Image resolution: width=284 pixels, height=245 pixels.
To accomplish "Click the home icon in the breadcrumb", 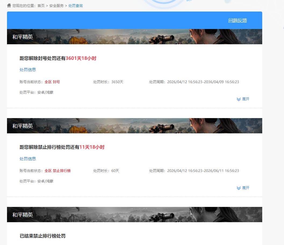I will pos(9,6).
